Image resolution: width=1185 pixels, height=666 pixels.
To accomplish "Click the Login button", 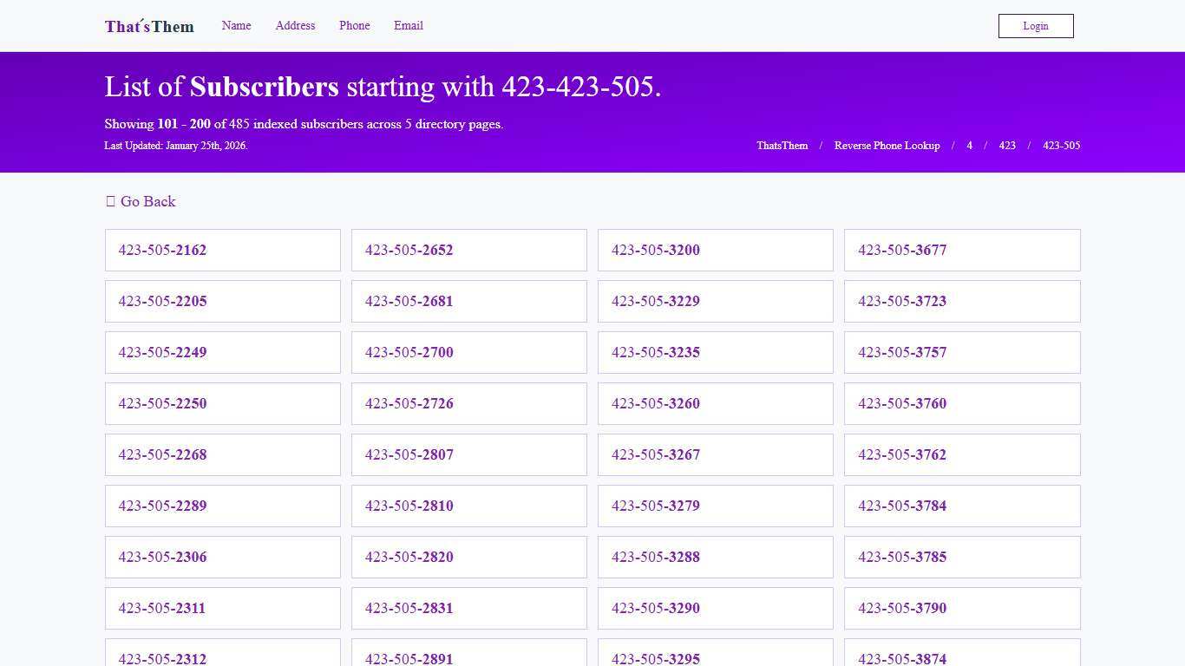I will click(x=1035, y=25).
